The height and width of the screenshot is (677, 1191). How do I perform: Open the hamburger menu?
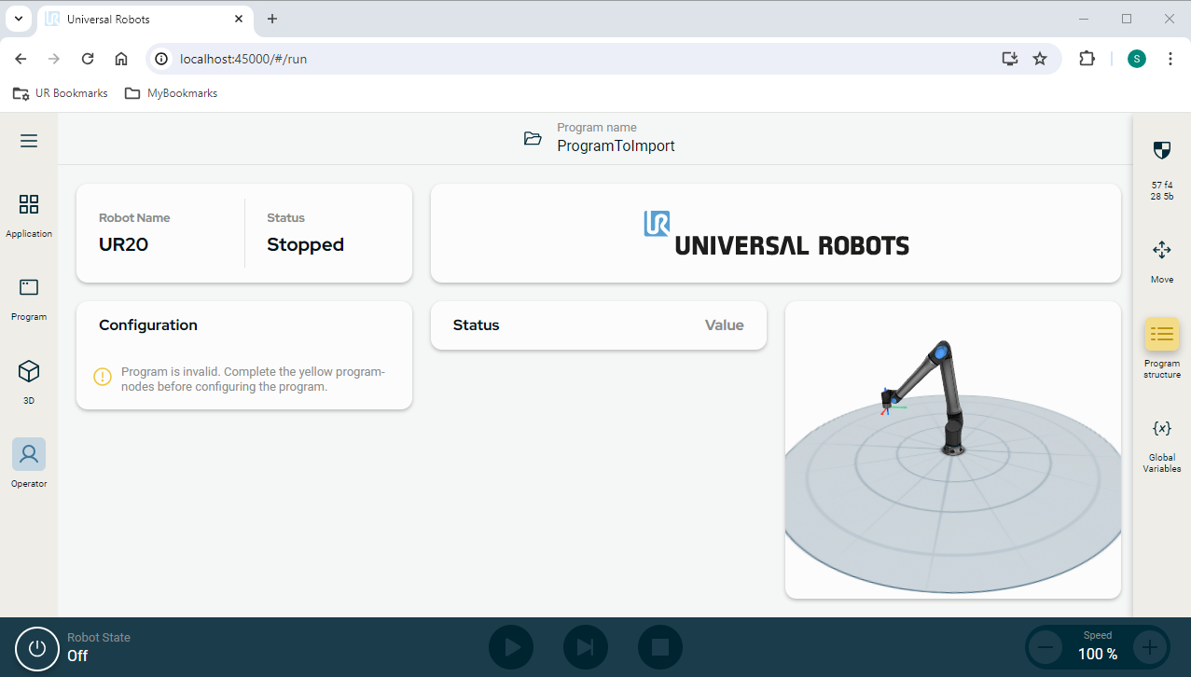(28, 140)
